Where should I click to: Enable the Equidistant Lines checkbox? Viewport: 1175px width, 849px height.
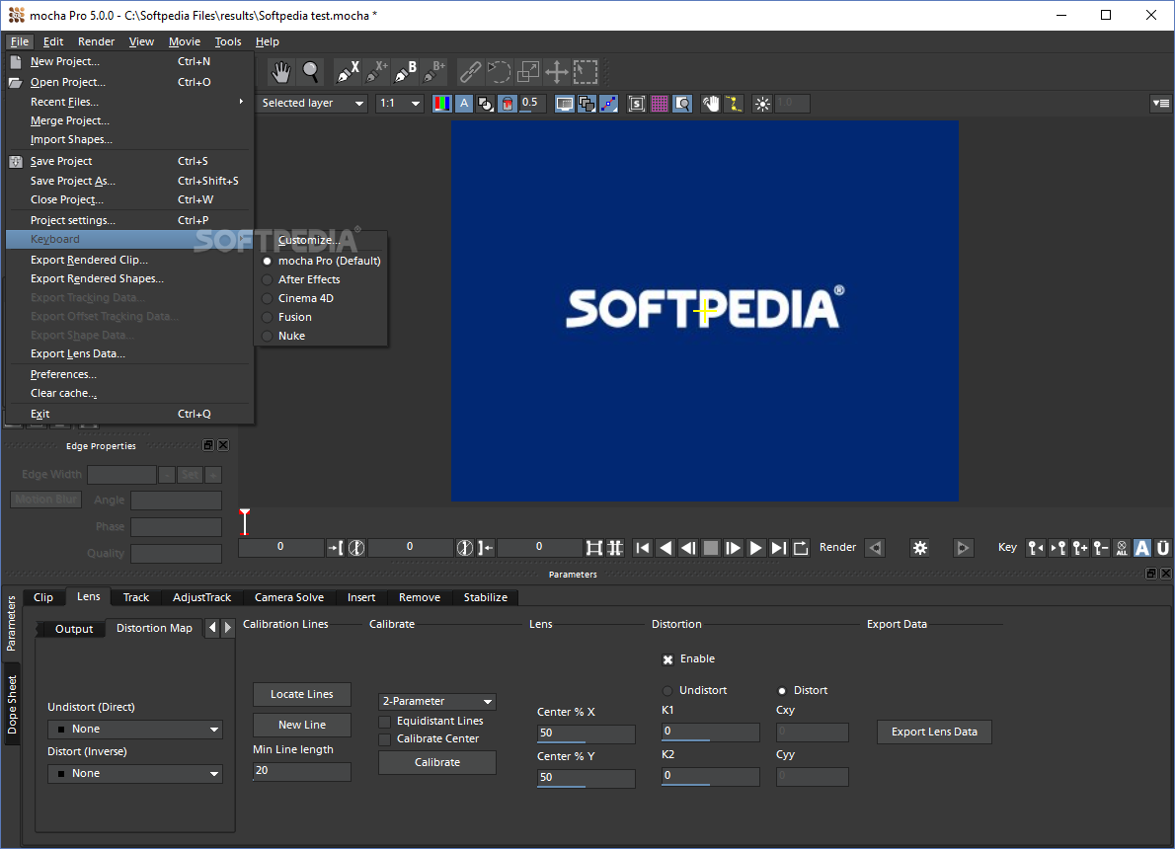[384, 721]
